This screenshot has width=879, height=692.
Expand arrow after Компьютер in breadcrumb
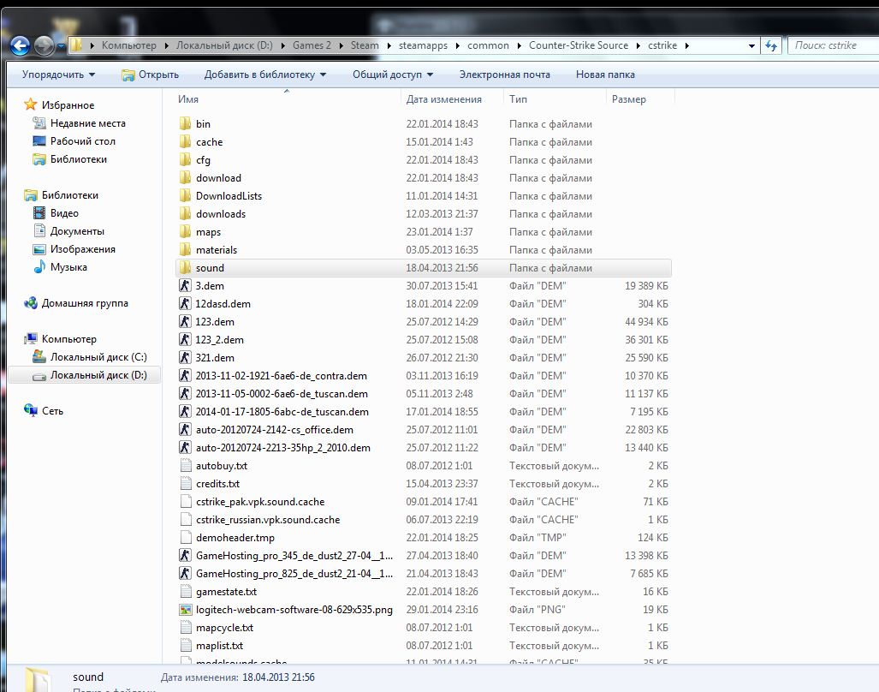(x=167, y=46)
